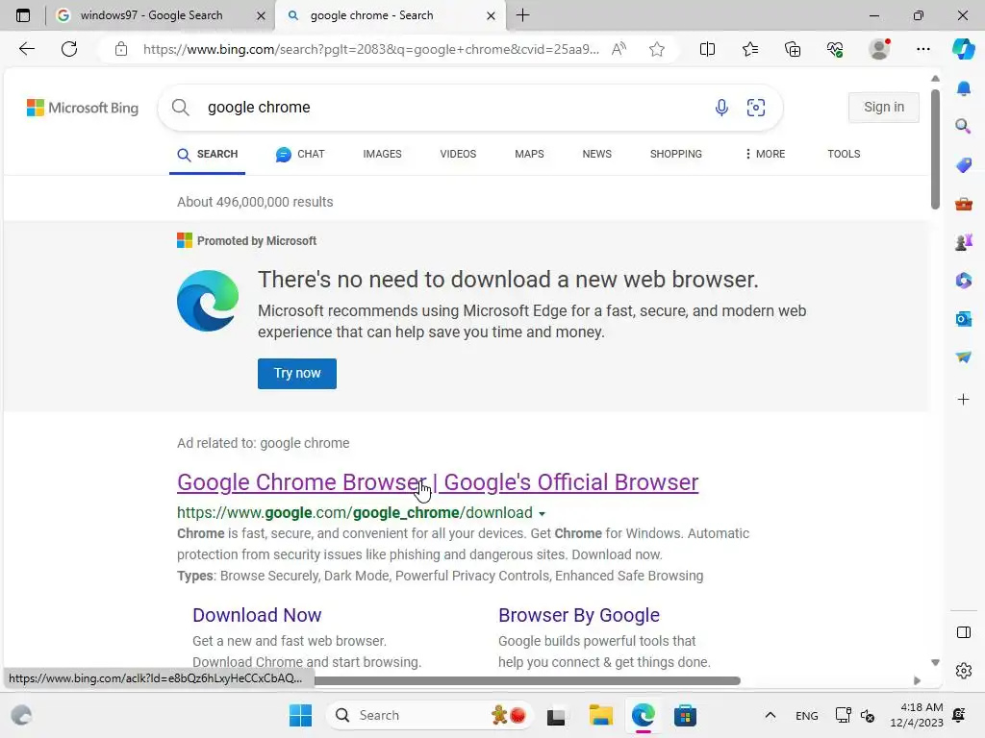Select the SEARCH tab
Image resolution: width=985 pixels, height=738 pixels.
tap(208, 155)
